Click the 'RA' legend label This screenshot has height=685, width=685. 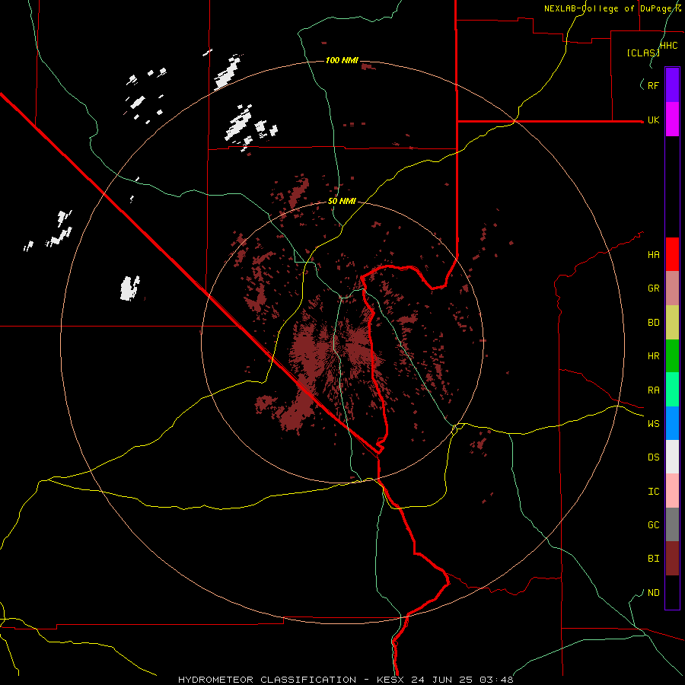click(x=653, y=390)
